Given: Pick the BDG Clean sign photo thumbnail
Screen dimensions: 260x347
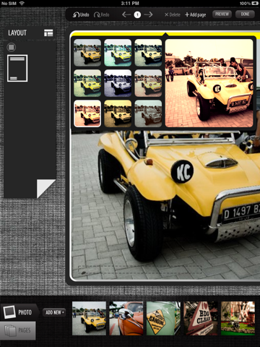Looking at the screenshot, I should (201, 318).
